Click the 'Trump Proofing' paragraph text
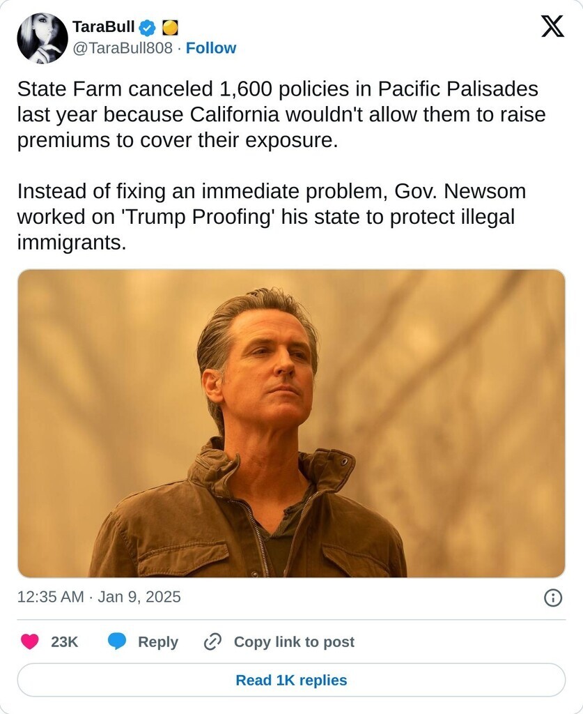The image size is (583, 714). [272, 217]
